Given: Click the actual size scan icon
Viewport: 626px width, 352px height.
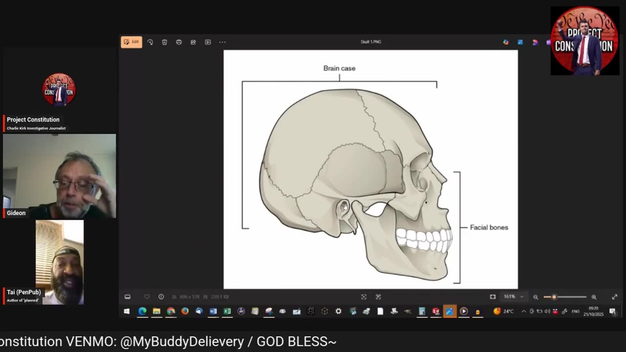Looking at the screenshot, I should pos(378,297).
